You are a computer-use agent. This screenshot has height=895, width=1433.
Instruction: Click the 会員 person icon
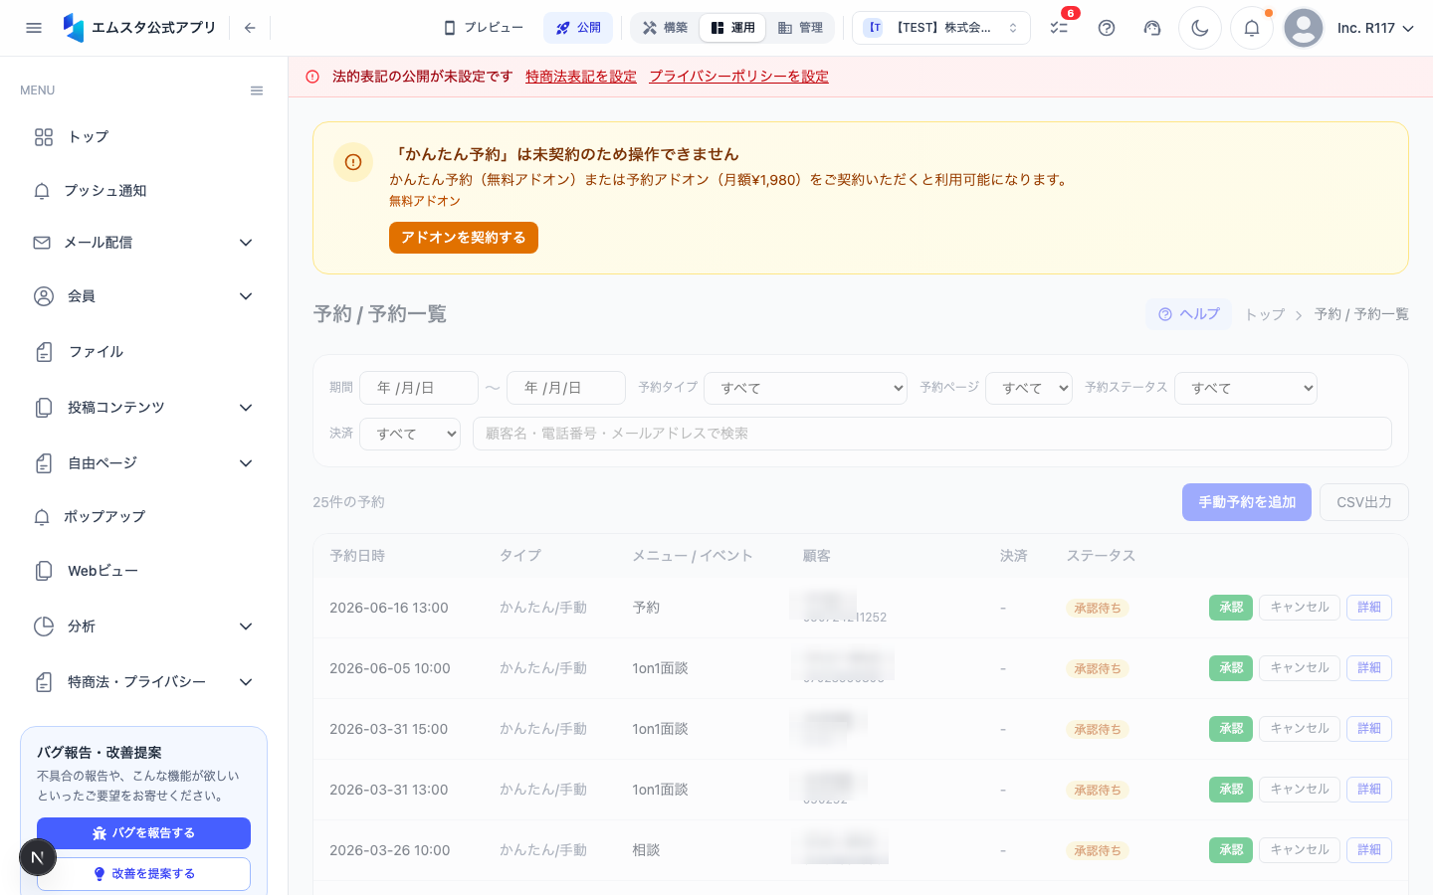click(x=44, y=296)
